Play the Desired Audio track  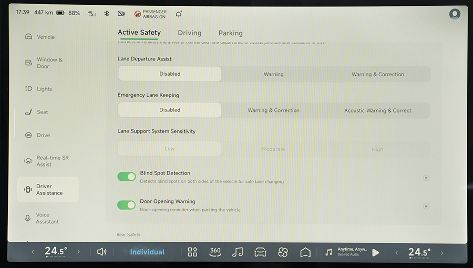(x=375, y=252)
